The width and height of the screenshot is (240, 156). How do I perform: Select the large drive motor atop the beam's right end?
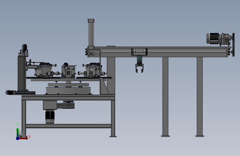(x=213, y=39)
